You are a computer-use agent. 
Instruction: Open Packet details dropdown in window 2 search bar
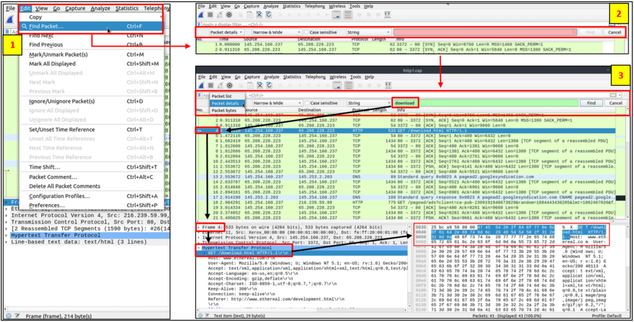(227, 32)
